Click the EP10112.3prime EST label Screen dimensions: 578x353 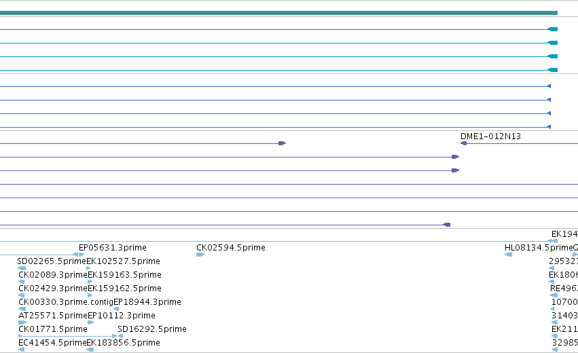tap(122, 316)
